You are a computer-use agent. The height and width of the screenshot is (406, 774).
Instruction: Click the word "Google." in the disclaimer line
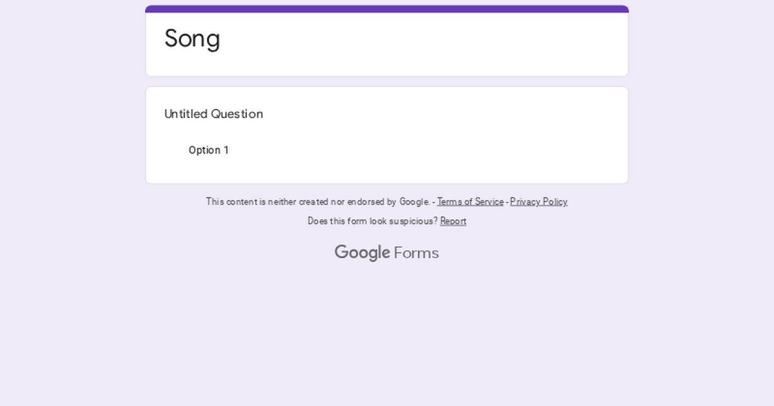pos(415,202)
